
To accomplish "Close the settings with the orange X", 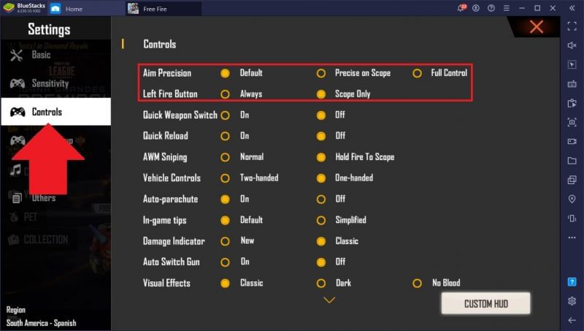I will point(537,28).
